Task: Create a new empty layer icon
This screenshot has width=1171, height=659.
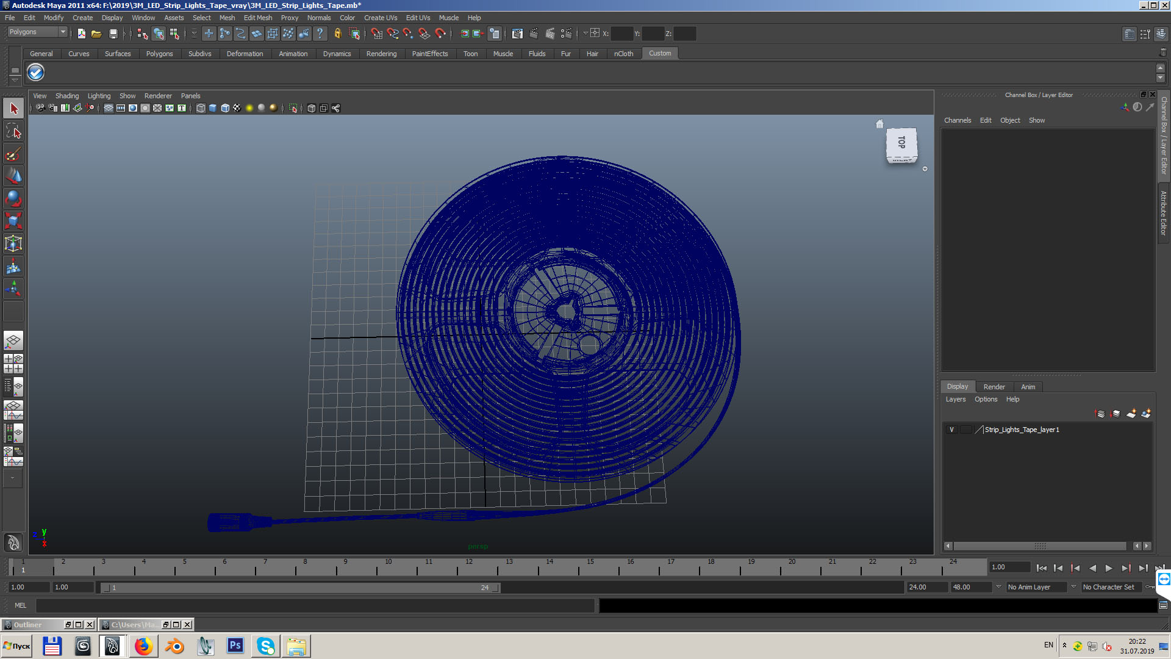Action: point(1131,414)
